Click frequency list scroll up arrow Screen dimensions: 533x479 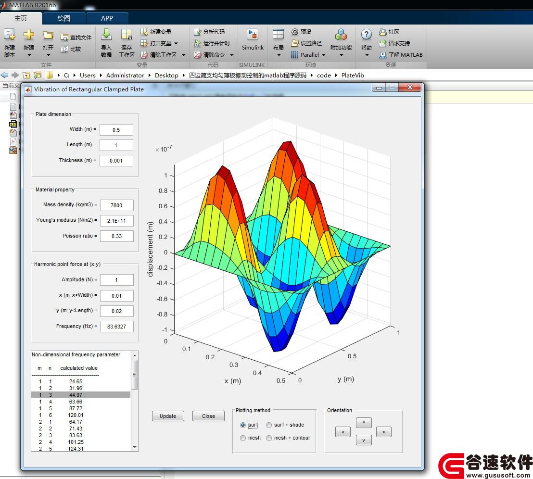[x=135, y=355]
